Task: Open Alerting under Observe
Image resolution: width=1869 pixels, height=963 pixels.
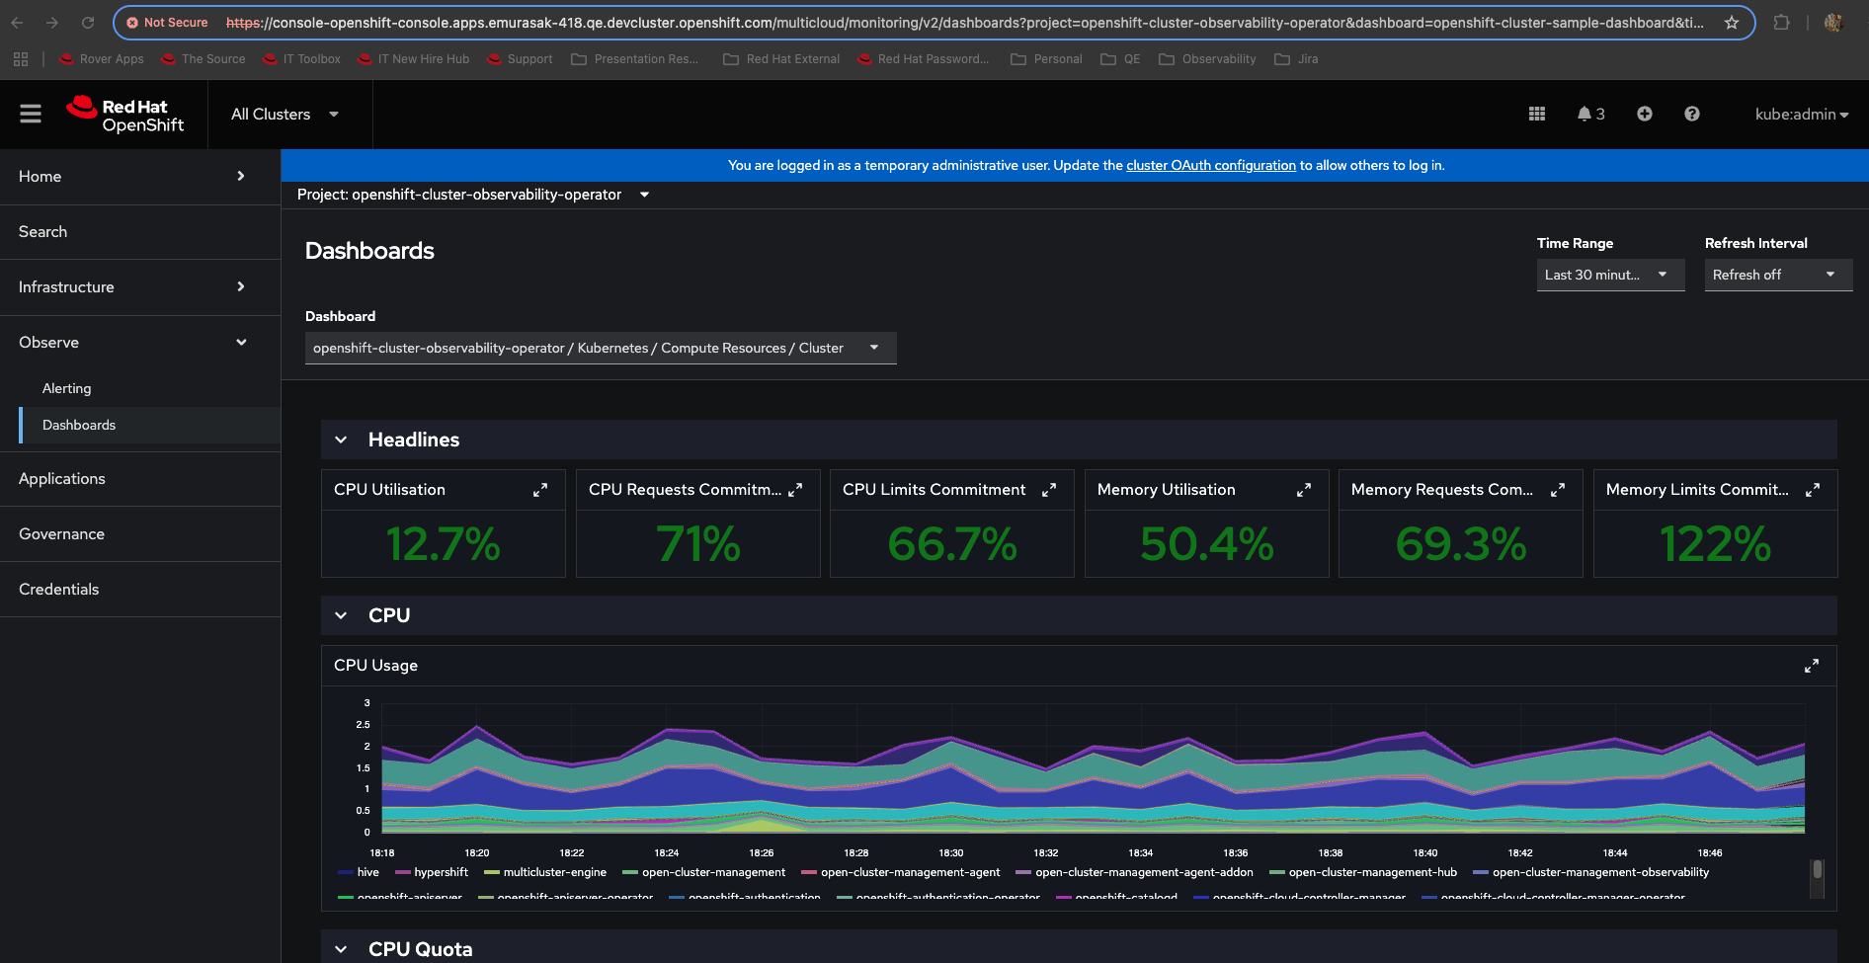Action: click(67, 389)
